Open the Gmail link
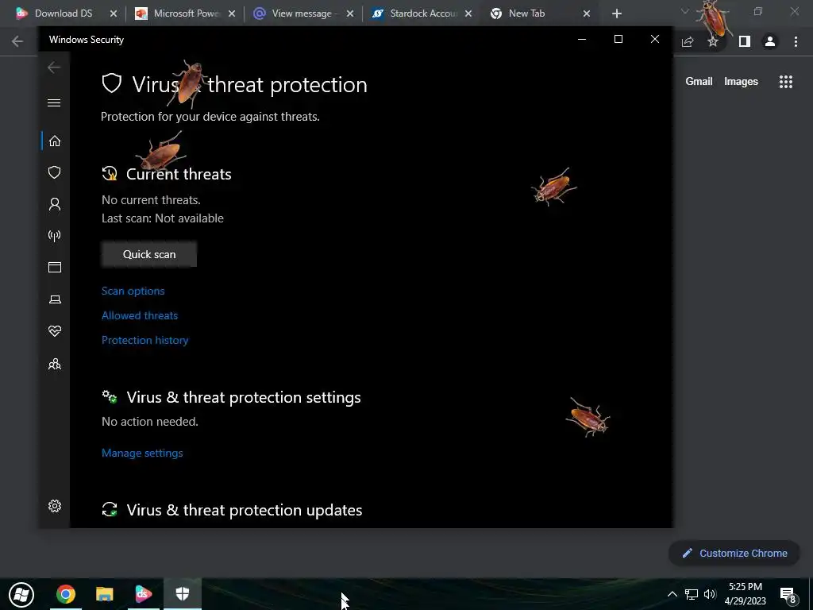This screenshot has height=610, width=813. pos(699,82)
